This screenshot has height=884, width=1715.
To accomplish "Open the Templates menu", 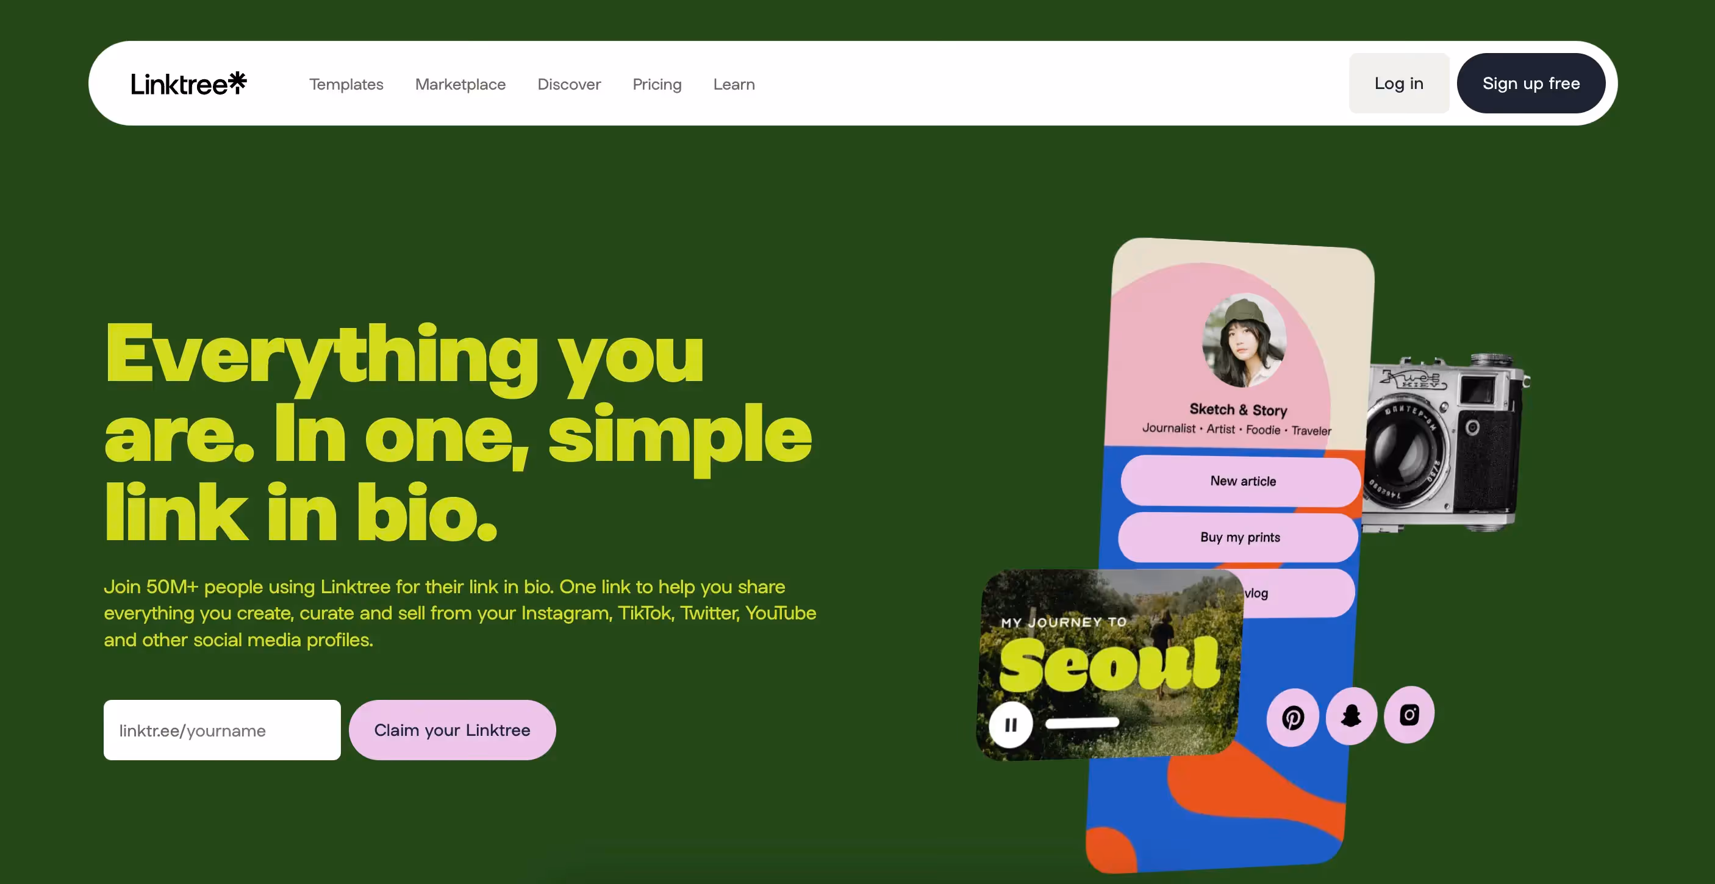I will tap(346, 84).
